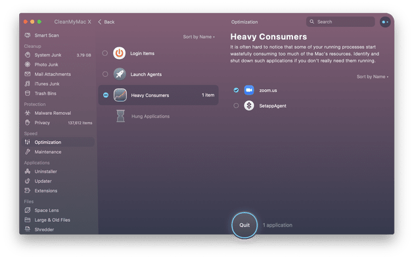Open Space Lens section

tap(58, 210)
